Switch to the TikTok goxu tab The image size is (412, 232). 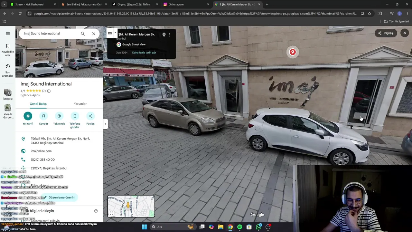(135, 5)
